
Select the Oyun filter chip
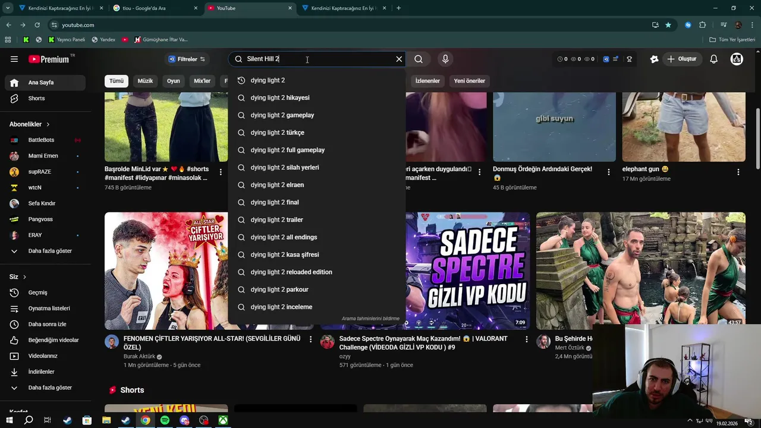[173, 81]
